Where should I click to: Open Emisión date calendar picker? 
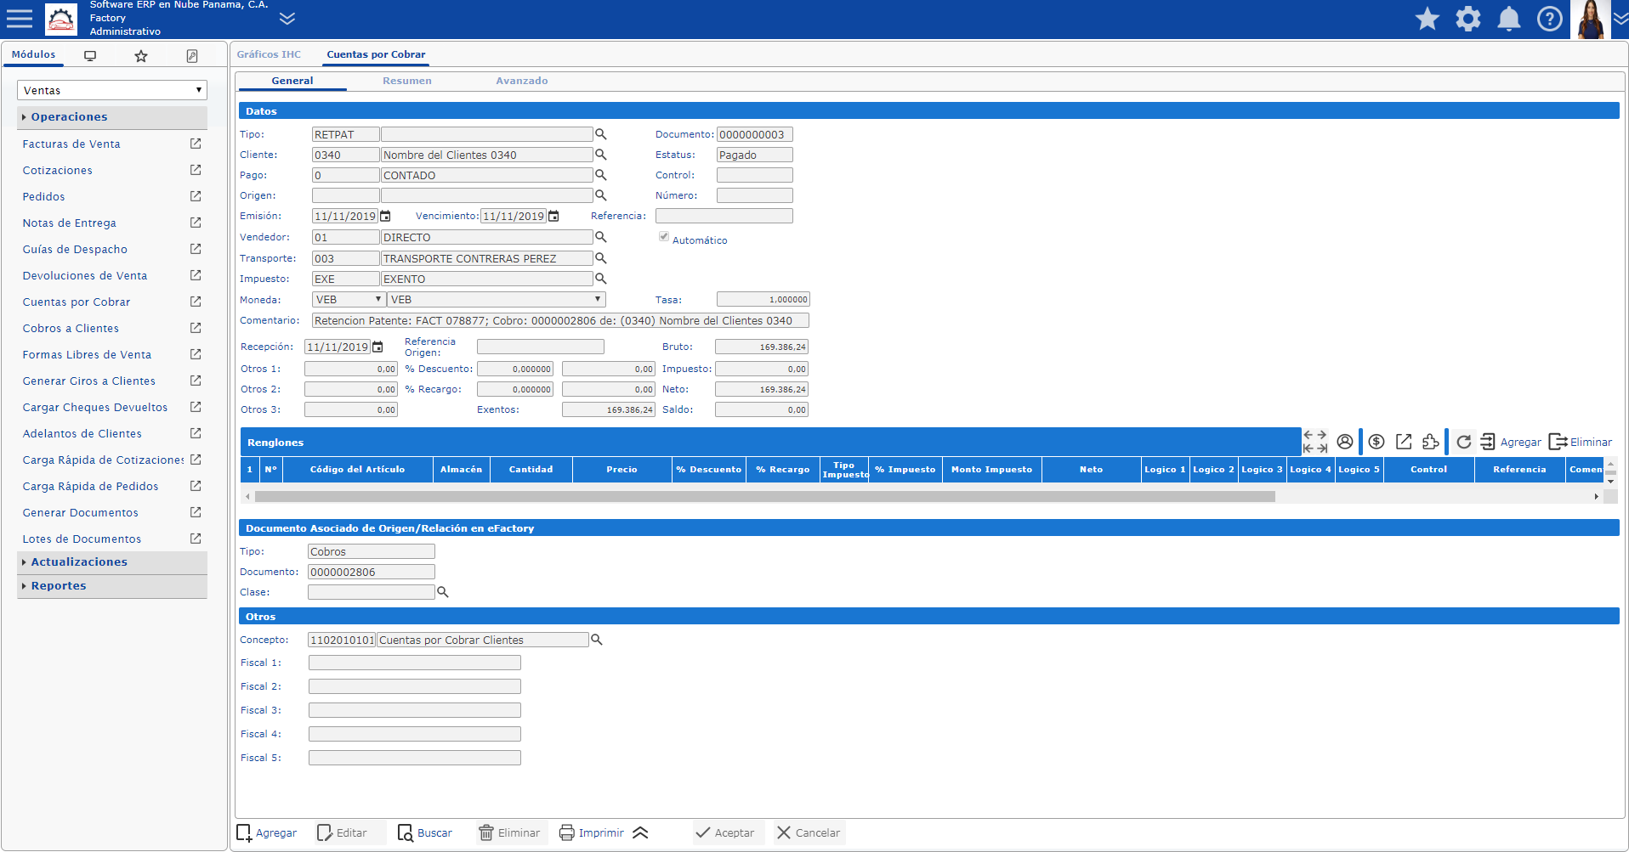point(385,217)
